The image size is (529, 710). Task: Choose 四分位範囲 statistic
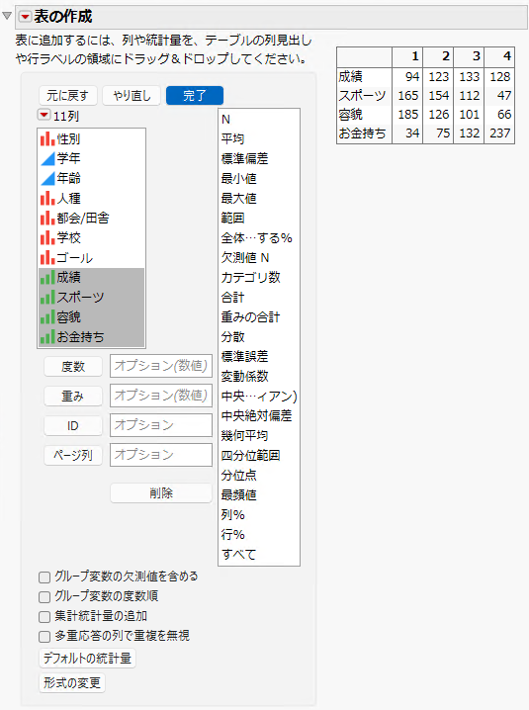pos(250,456)
